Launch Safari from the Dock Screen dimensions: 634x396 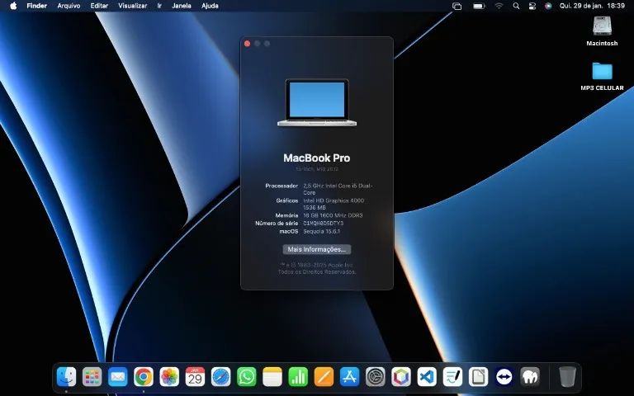(x=220, y=377)
